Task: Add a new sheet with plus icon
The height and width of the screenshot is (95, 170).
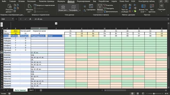Action: (41, 90)
